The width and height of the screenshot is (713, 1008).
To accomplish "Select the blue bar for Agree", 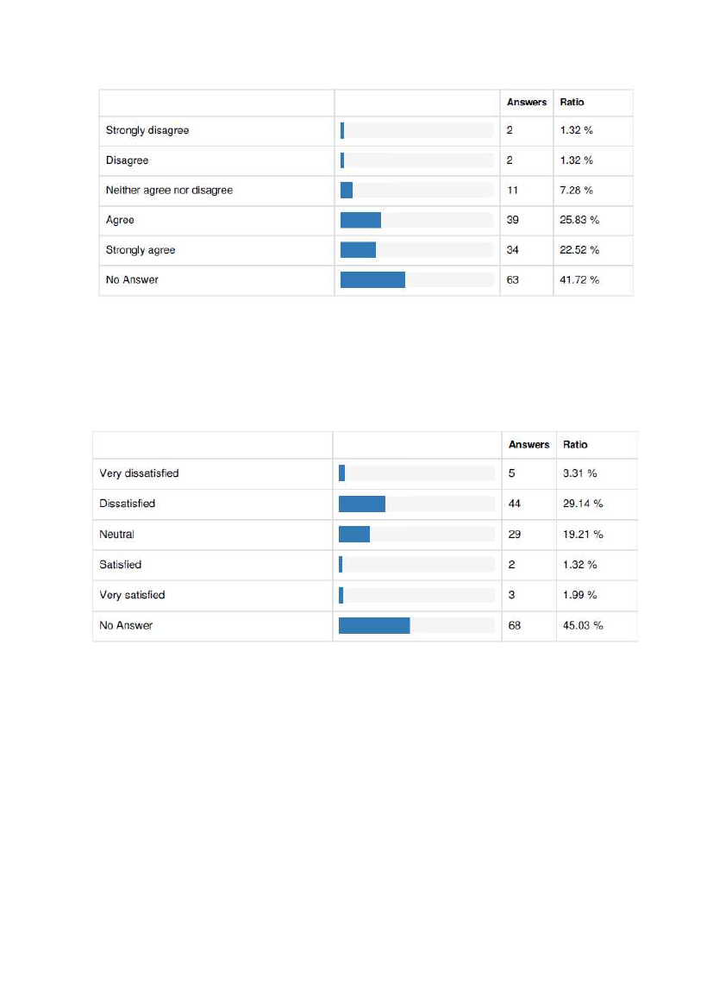I will (360, 220).
